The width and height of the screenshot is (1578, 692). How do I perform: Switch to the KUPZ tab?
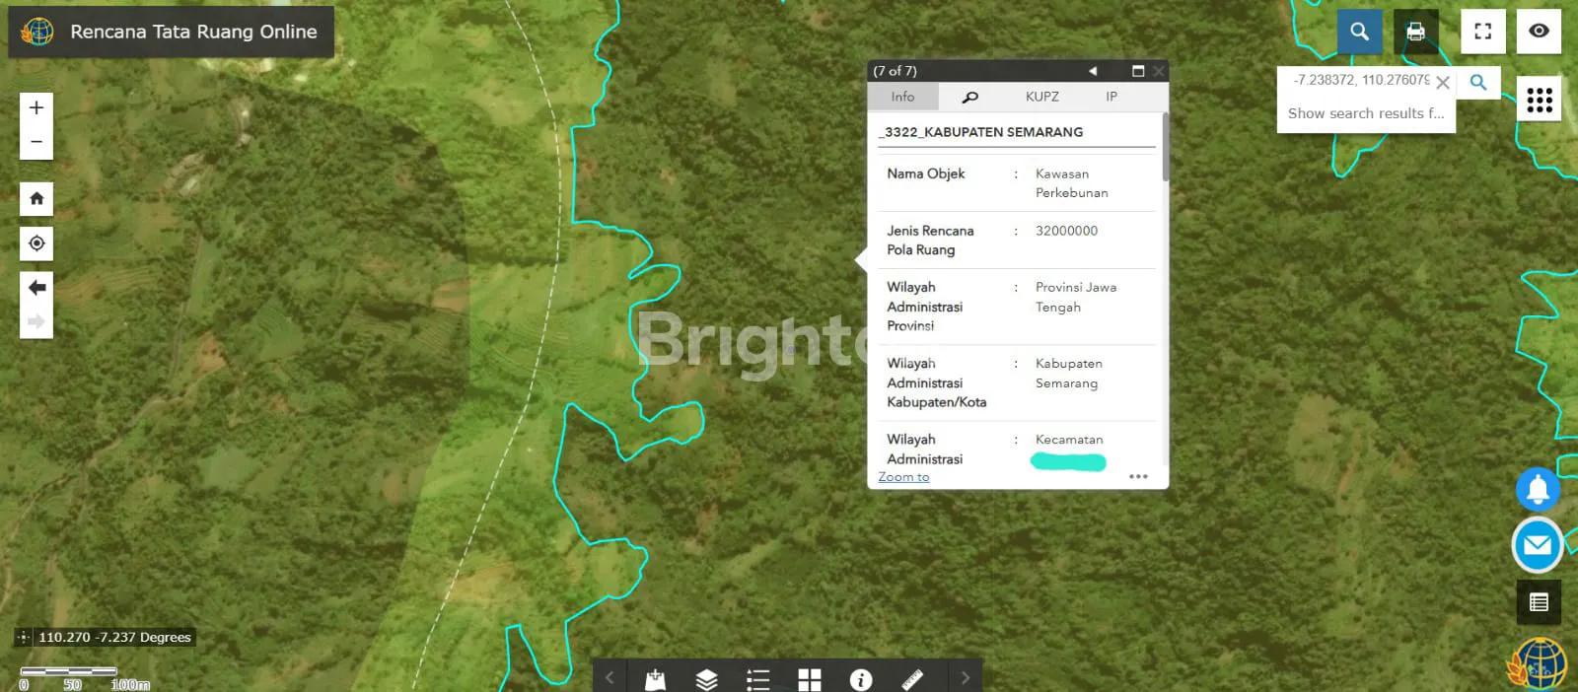1041,97
